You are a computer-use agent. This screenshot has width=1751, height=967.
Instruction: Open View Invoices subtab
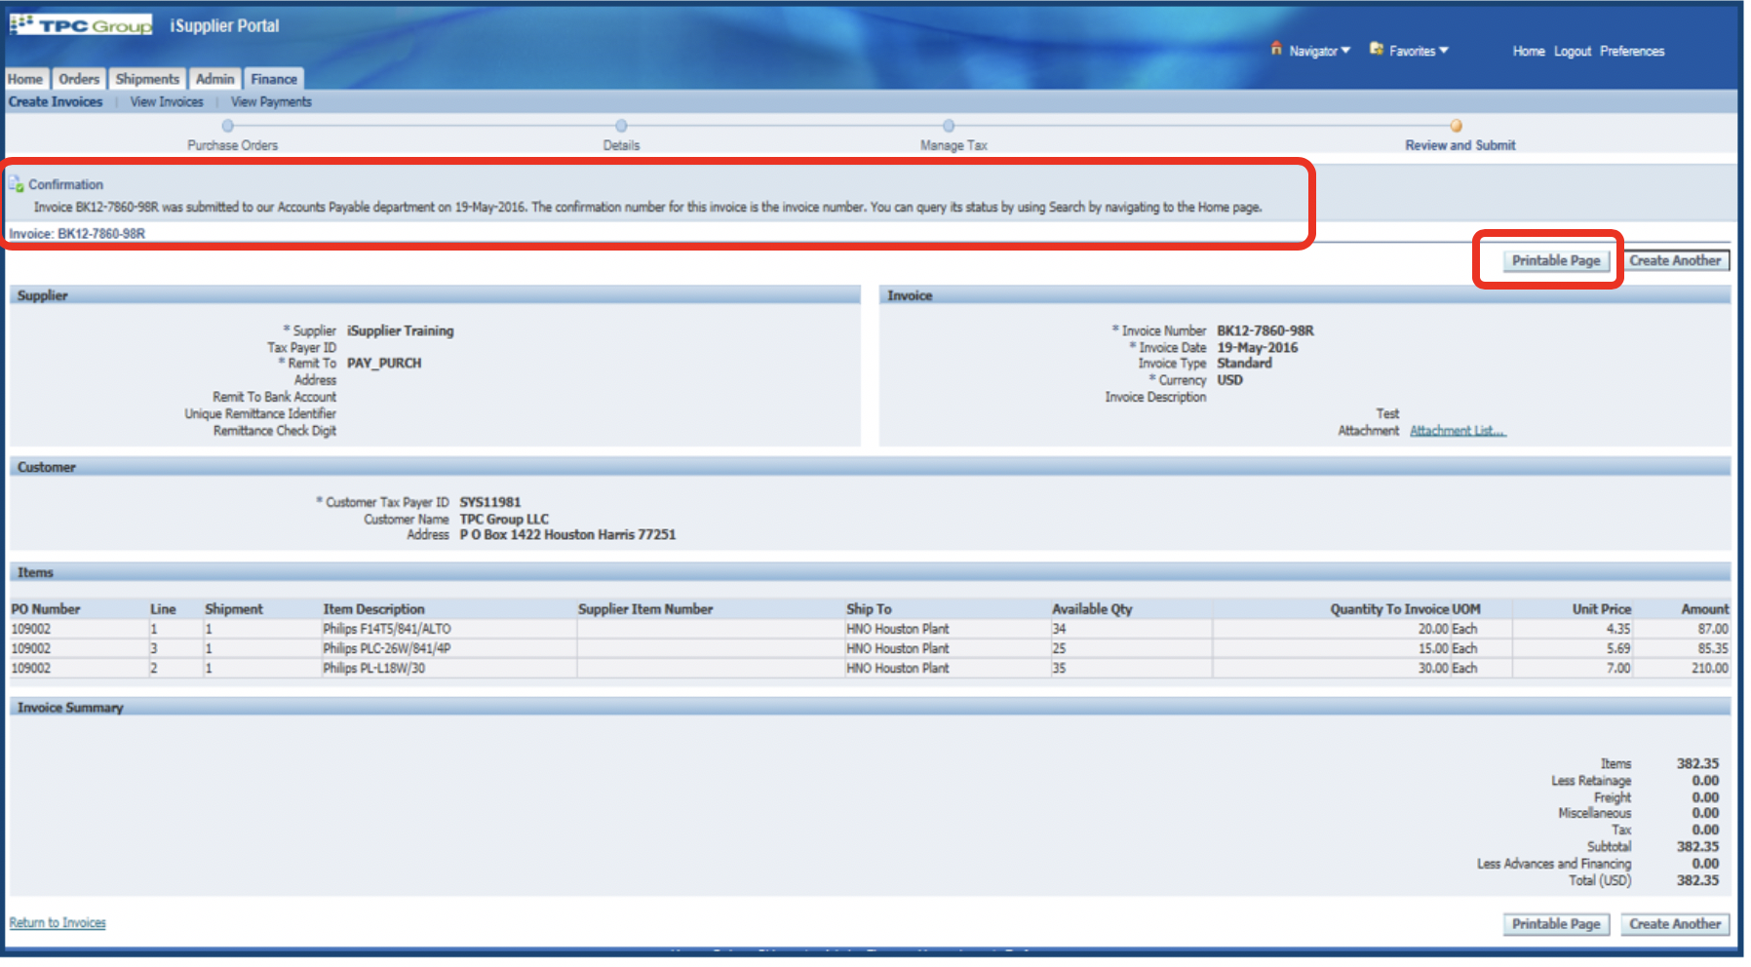pos(167,101)
